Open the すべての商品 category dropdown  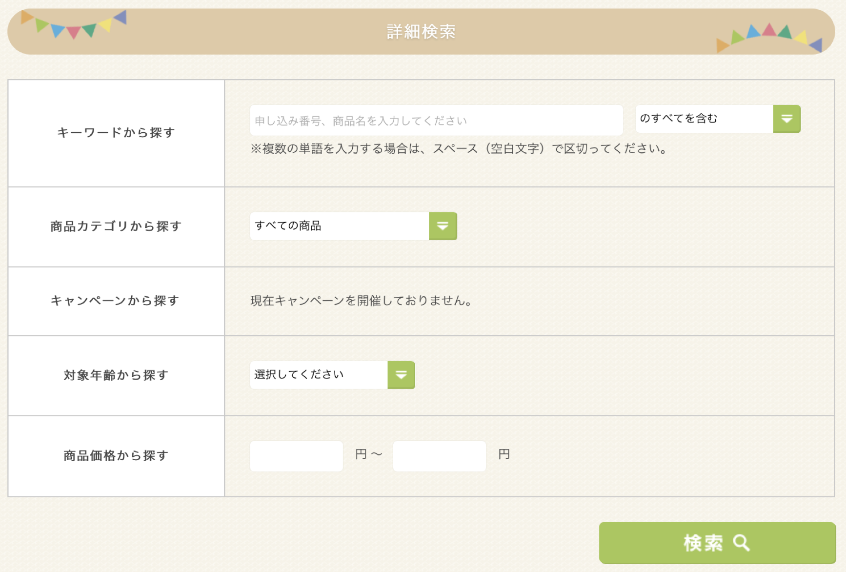(340, 226)
